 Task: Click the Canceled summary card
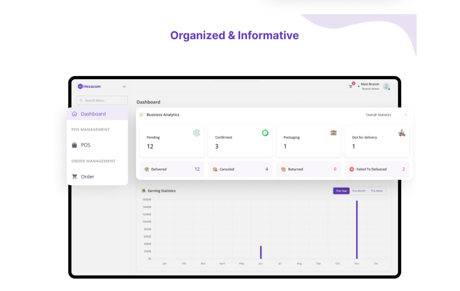click(240, 169)
